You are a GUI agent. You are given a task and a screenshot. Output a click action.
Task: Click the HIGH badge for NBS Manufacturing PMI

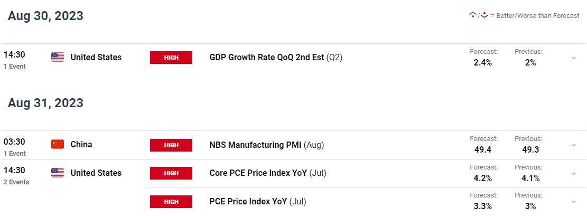click(171, 145)
